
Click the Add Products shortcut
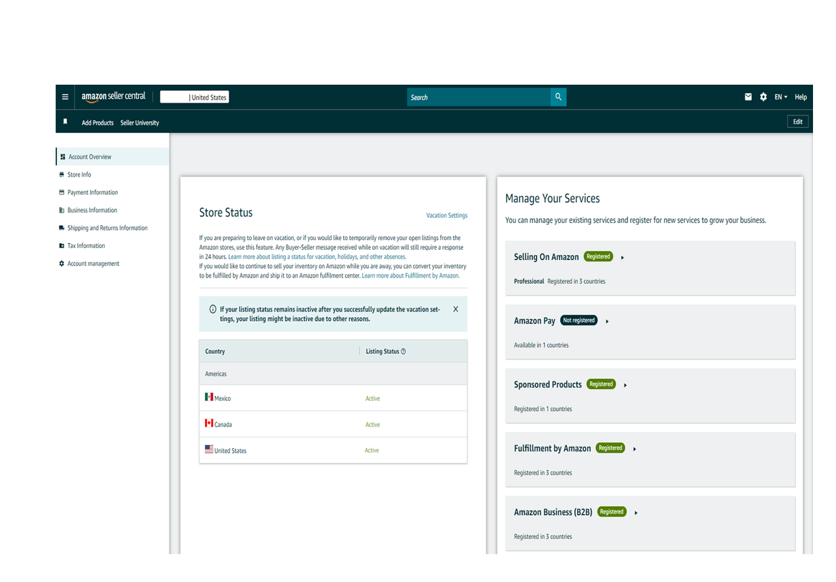[x=97, y=123]
